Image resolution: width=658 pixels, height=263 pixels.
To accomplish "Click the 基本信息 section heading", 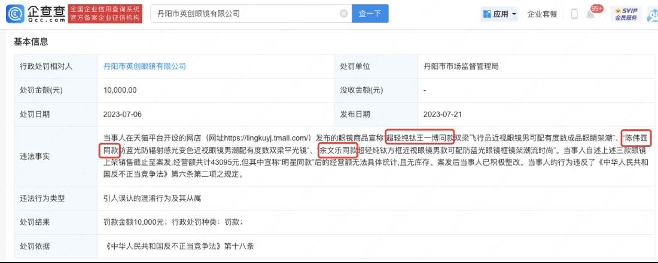I will point(31,41).
